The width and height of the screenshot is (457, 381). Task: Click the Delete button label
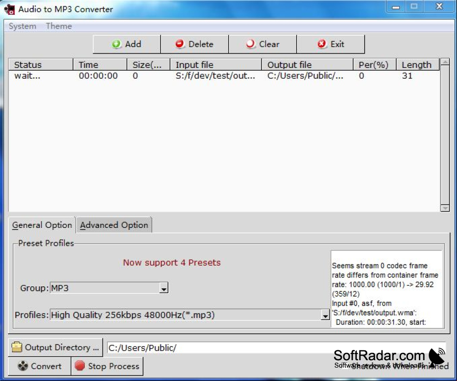(201, 44)
